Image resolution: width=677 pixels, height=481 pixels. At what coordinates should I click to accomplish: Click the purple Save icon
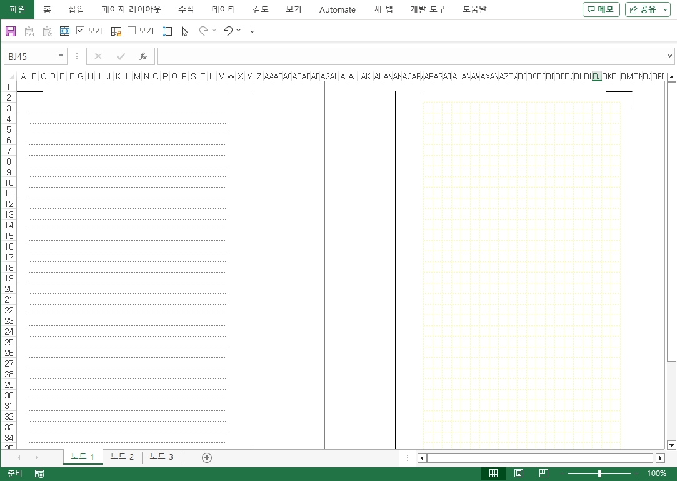(x=11, y=31)
